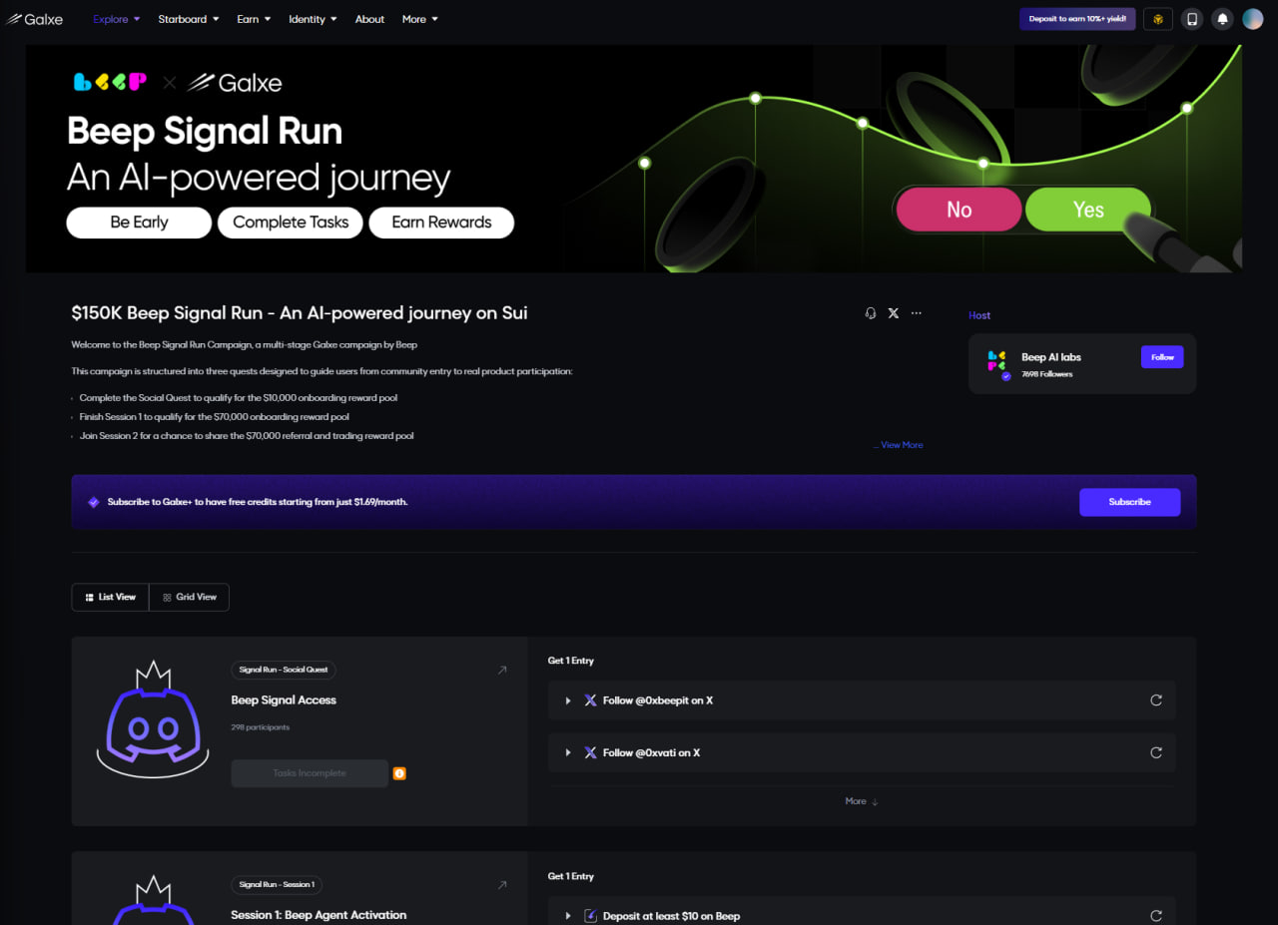Screen dimensions: 1278x925
Task: Refresh the Follow @0xbeepit task status
Action: click(1156, 700)
